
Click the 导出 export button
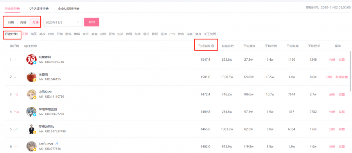pos(92,22)
